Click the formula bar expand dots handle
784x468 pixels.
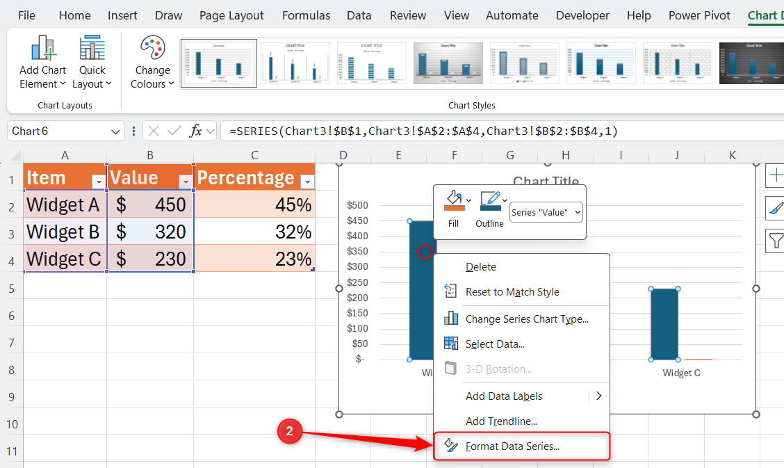tap(133, 131)
